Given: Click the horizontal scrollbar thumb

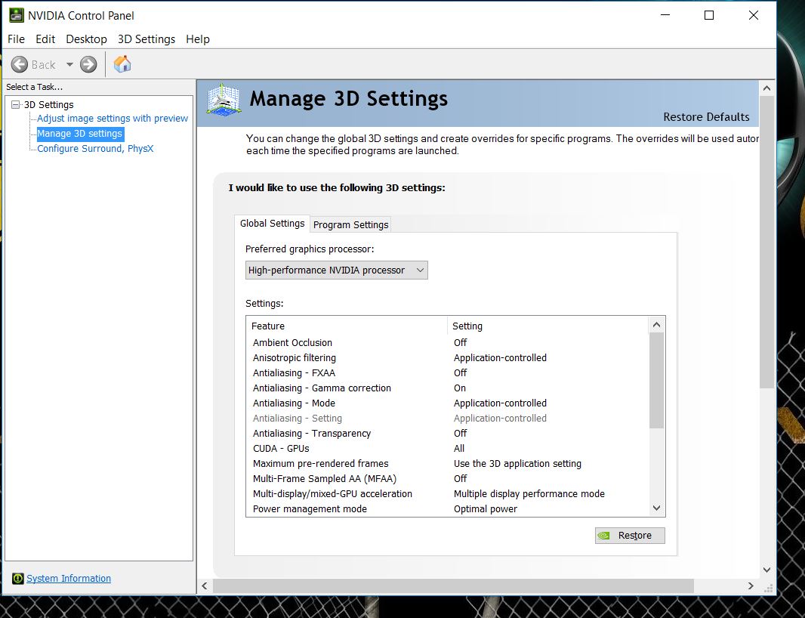Looking at the screenshot, I should click(x=453, y=586).
